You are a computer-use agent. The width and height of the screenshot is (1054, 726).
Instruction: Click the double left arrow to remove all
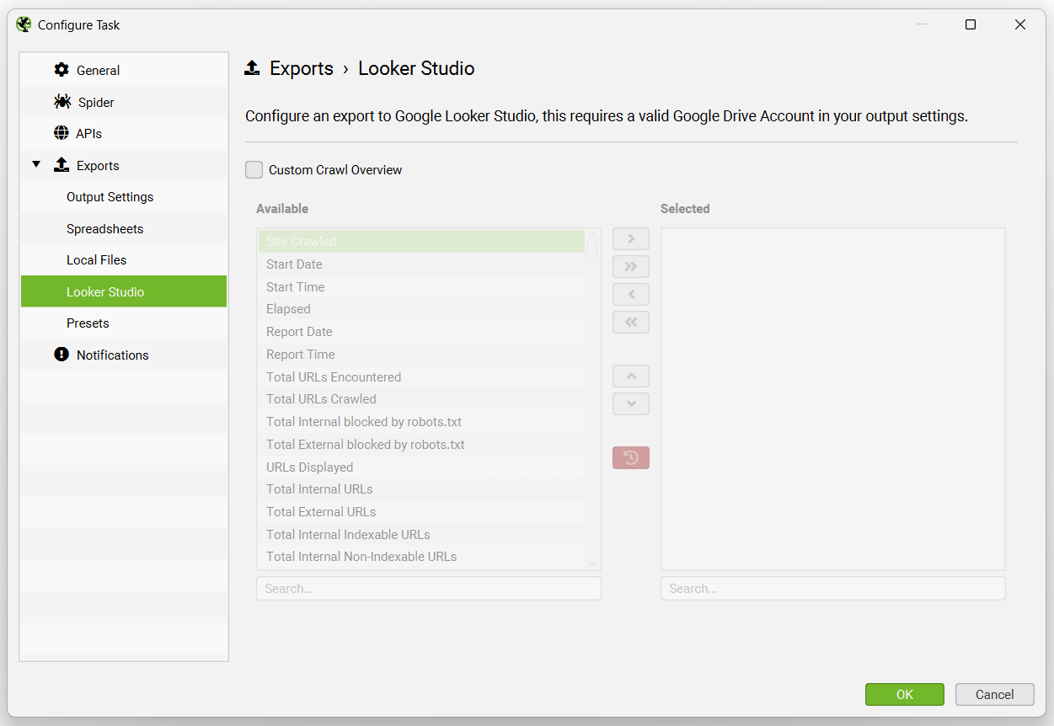pos(630,322)
